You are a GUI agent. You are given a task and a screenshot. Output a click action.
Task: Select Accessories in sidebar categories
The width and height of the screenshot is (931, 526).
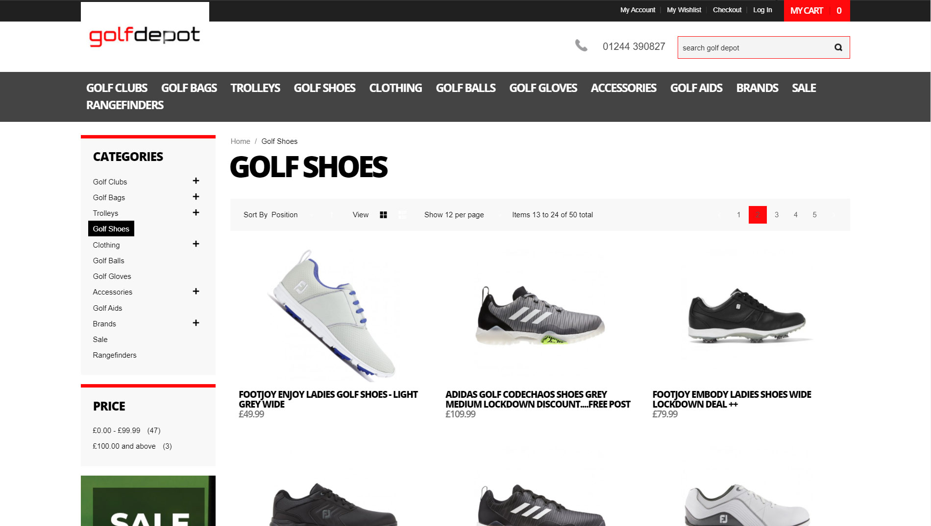click(x=112, y=292)
